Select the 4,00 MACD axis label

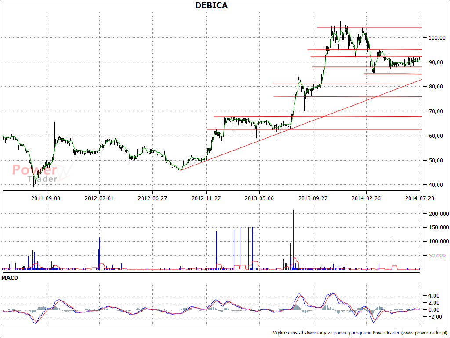433,296
